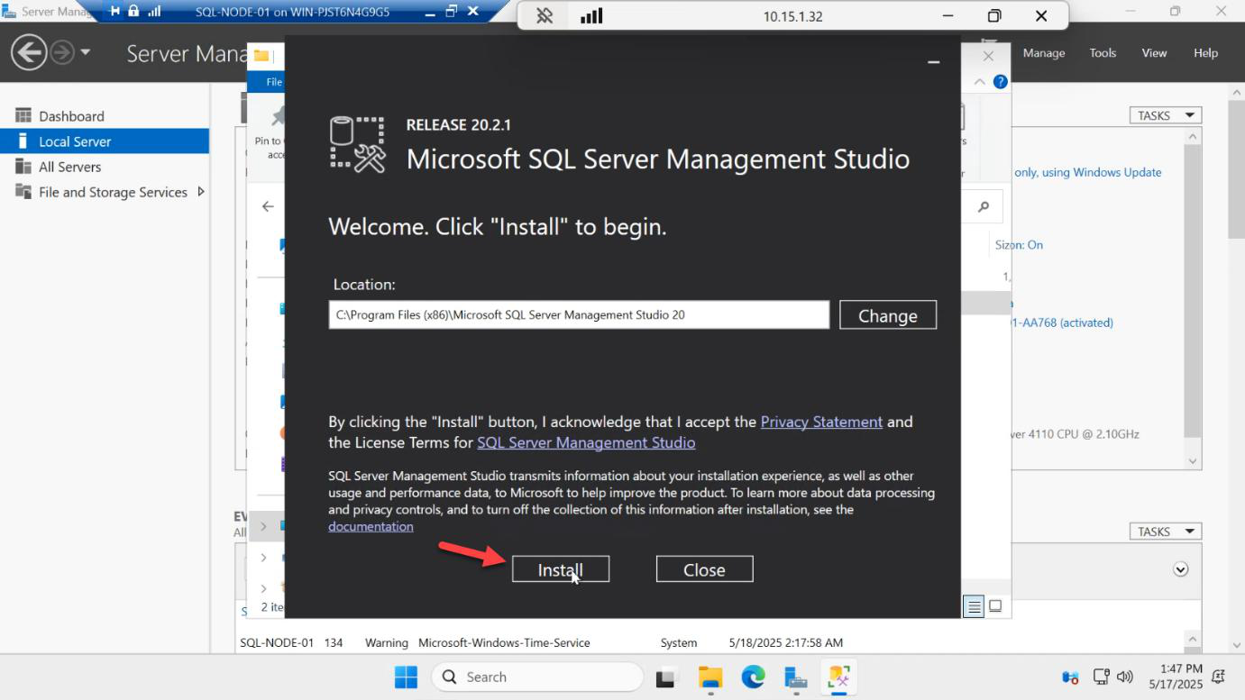
Task: Open Windows Start menu
Action: [x=406, y=677]
